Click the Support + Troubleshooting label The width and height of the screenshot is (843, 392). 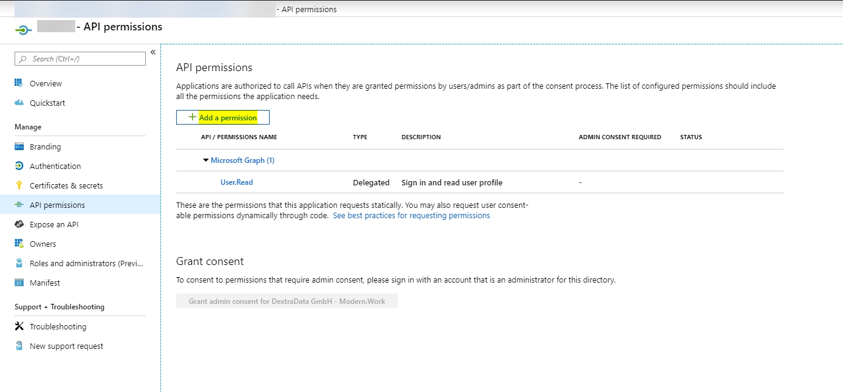(x=60, y=307)
